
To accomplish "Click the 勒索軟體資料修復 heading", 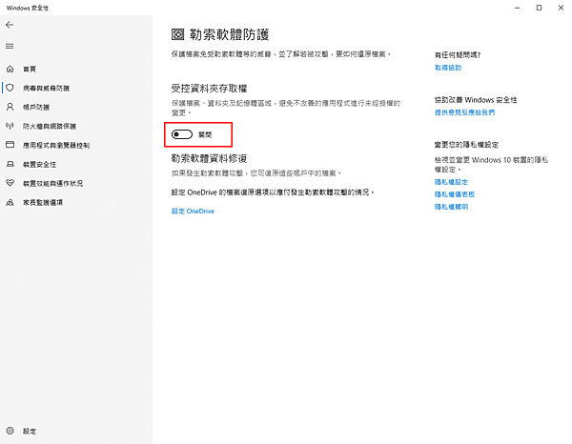I will pyautogui.click(x=210, y=158).
